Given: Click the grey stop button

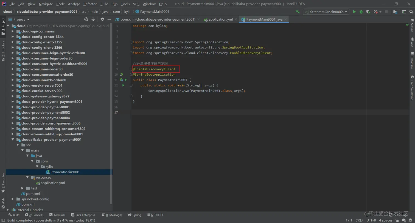Looking at the screenshot, I should (386, 12).
